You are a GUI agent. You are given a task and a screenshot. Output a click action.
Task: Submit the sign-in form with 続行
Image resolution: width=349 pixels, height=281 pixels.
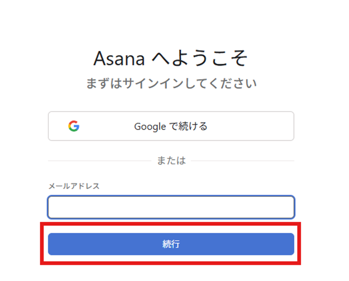pyautogui.click(x=170, y=244)
